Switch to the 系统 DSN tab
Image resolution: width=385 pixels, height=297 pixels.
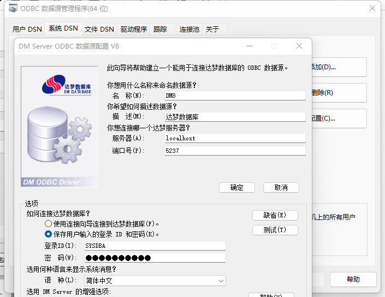click(63, 28)
